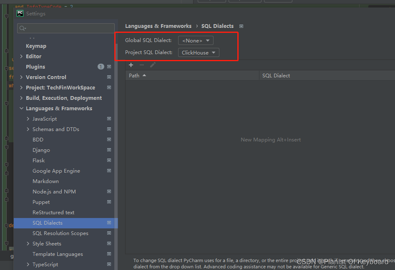Open the Global SQL Dialect dropdown
Viewport: 395px width, 270px height.
pyautogui.click(x=196, y=40)
